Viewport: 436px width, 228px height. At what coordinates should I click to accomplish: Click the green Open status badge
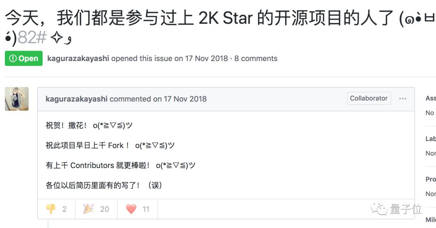click(23, 58)
